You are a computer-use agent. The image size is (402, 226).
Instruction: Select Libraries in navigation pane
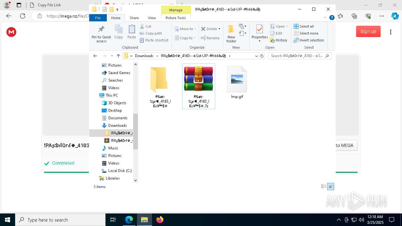point(112,178)
